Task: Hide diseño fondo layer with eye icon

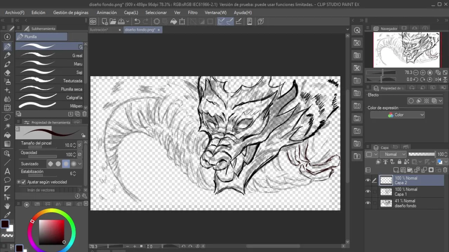Action: (368, 203)
